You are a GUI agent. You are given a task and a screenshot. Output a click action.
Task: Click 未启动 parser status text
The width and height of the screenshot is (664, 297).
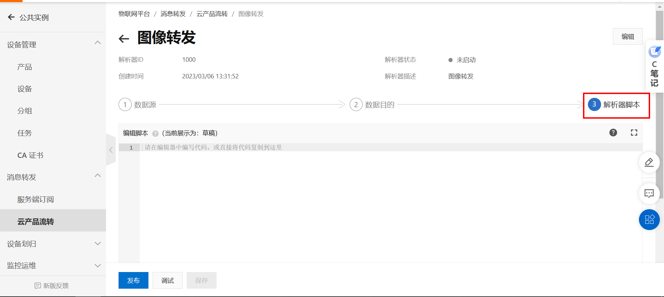click(466, 60)
